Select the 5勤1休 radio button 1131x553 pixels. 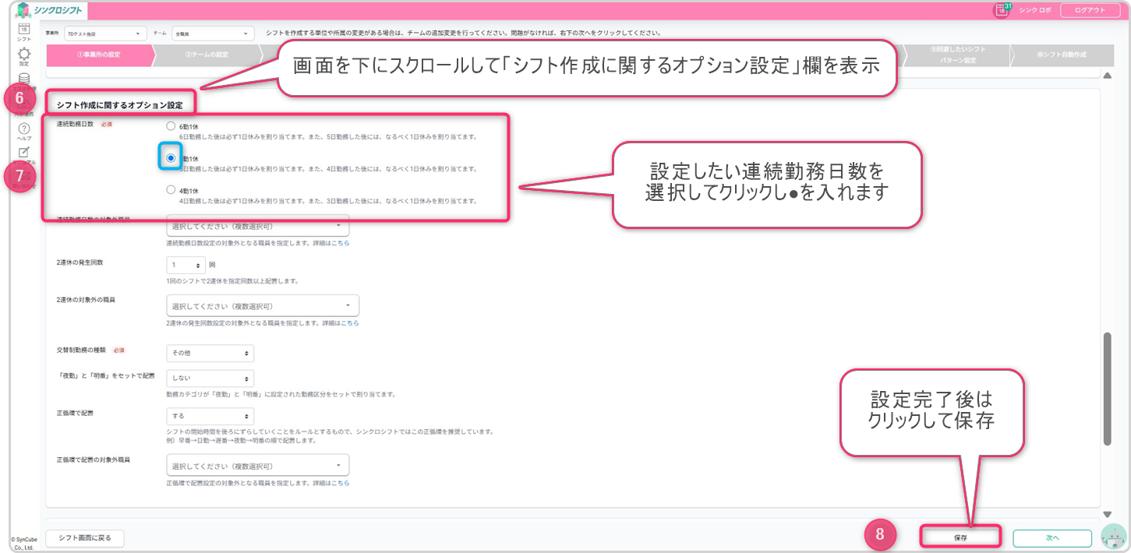click(171, 157)
